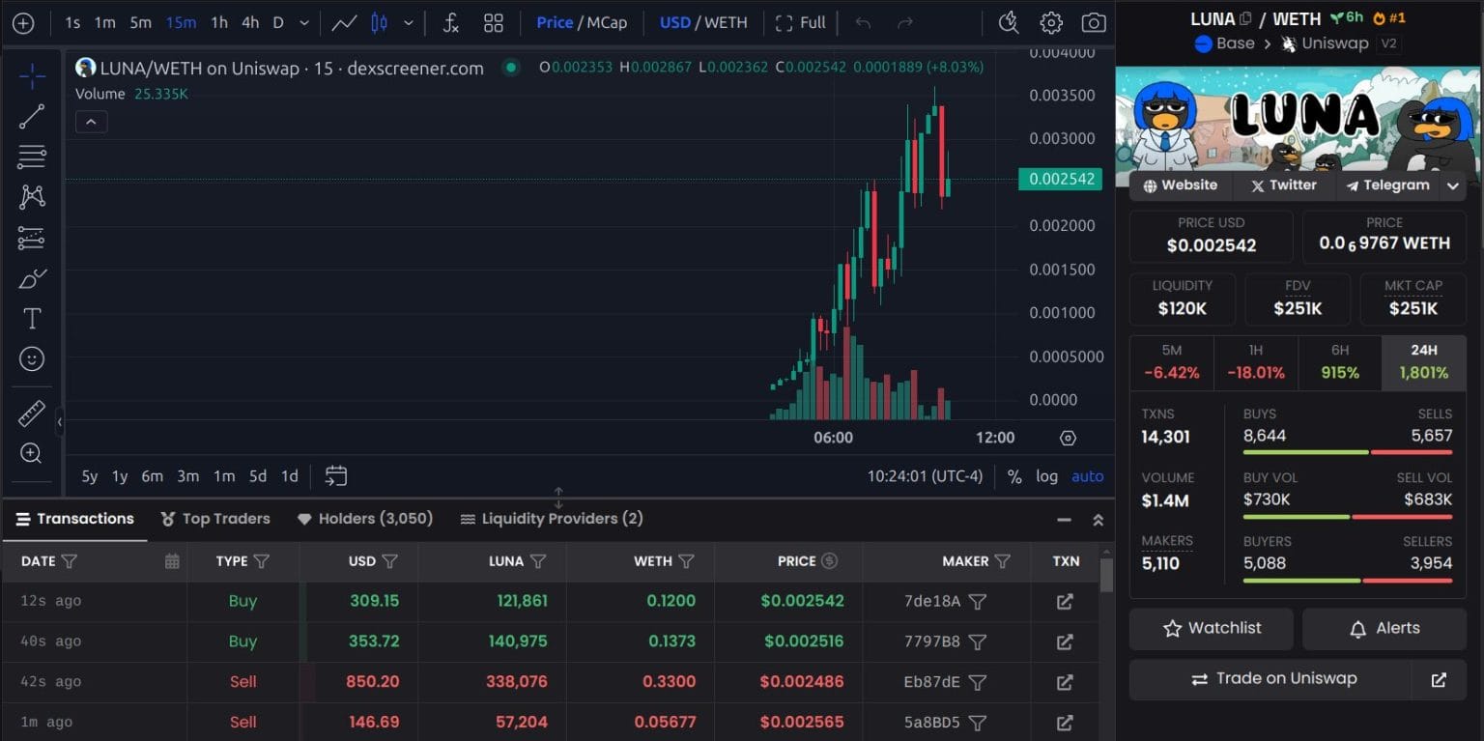Image resolution: width=1484 pixels, height=741 pixels.
Task: Open the chart settings gear
Action: 1051,22
